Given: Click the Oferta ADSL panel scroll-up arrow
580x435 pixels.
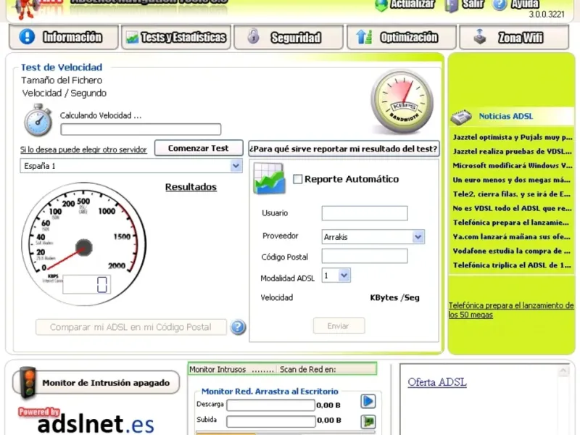Looking at the screenshot, I should pyautogui.click(x=563, y=370).
